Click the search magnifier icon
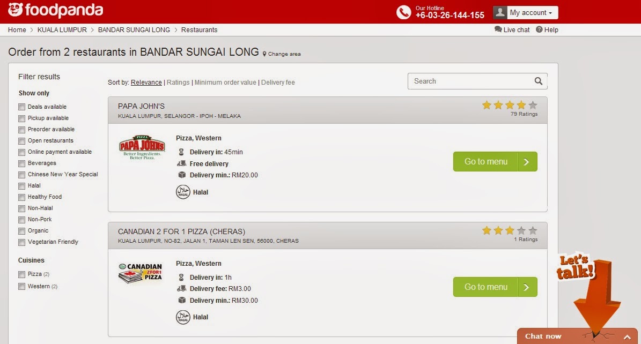The width and height of the screenshot is (641, 344). tap(539, 81)
